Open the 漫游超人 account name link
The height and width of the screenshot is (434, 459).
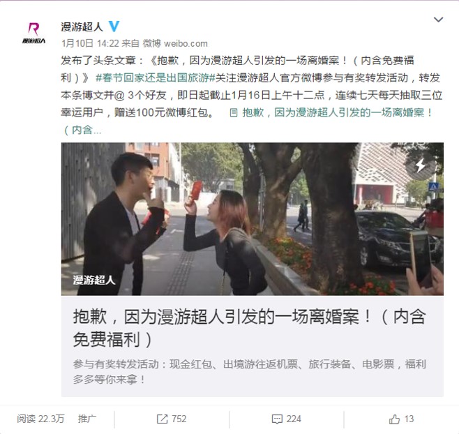point(82,27)
